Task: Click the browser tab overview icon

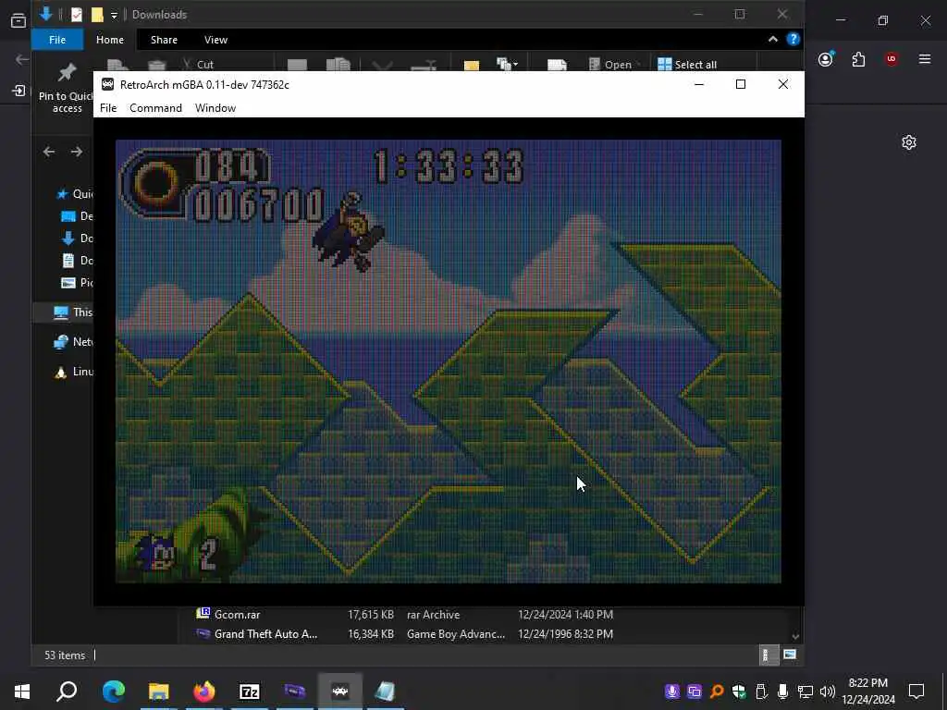Action: click(x=18, y=21)
